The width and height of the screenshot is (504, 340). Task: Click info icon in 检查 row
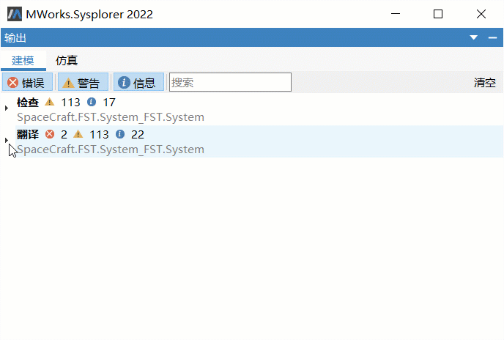coord(92,103)
